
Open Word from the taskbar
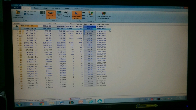coord(61,103)
